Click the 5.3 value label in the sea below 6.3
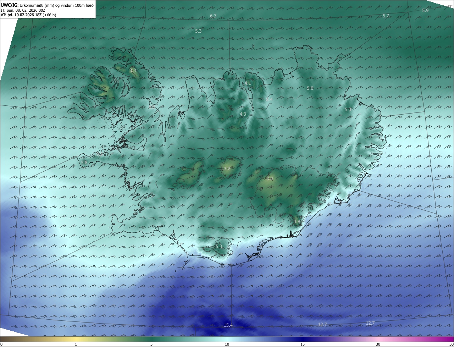 click(198, 31)
